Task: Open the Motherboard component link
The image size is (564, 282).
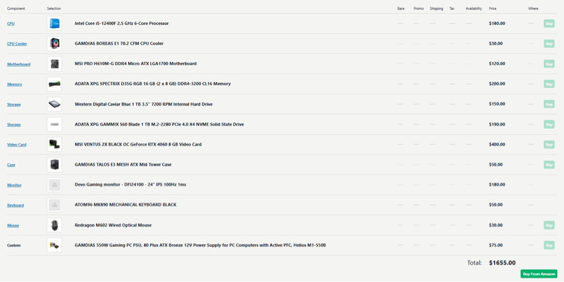Action: pos(19,64)
